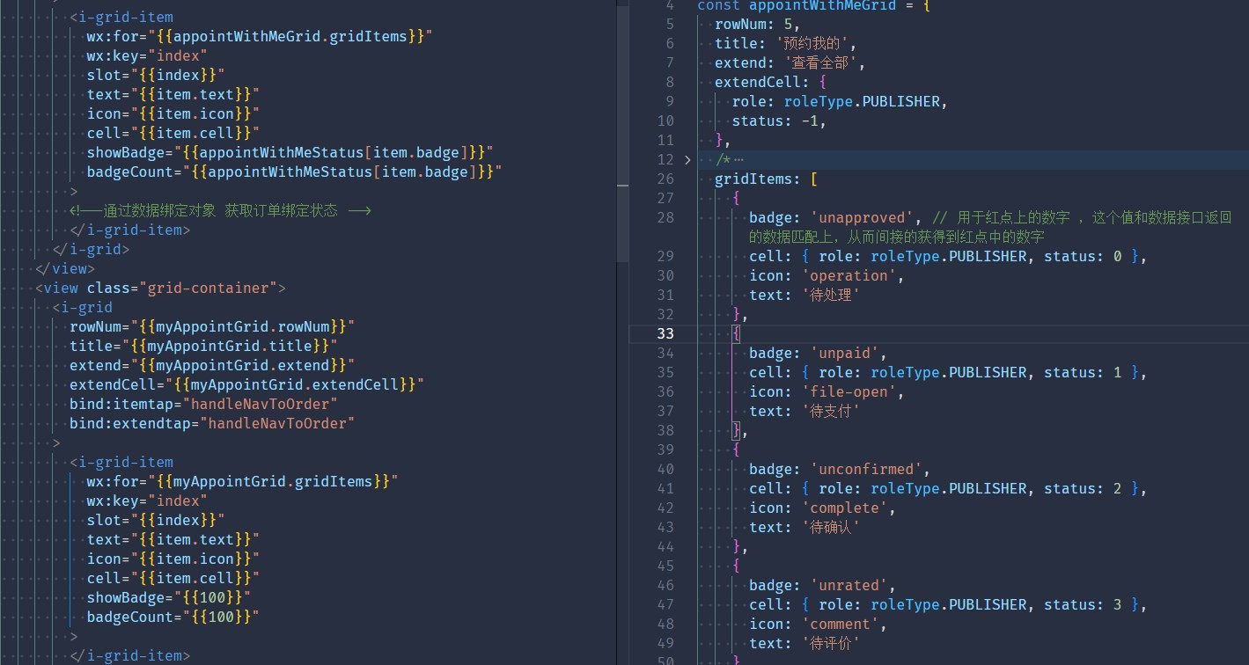Screen dimensions: 1249x665
Task: Click the bind:itemtap handleNavToOrder attribute
Action: pos(203,404)
